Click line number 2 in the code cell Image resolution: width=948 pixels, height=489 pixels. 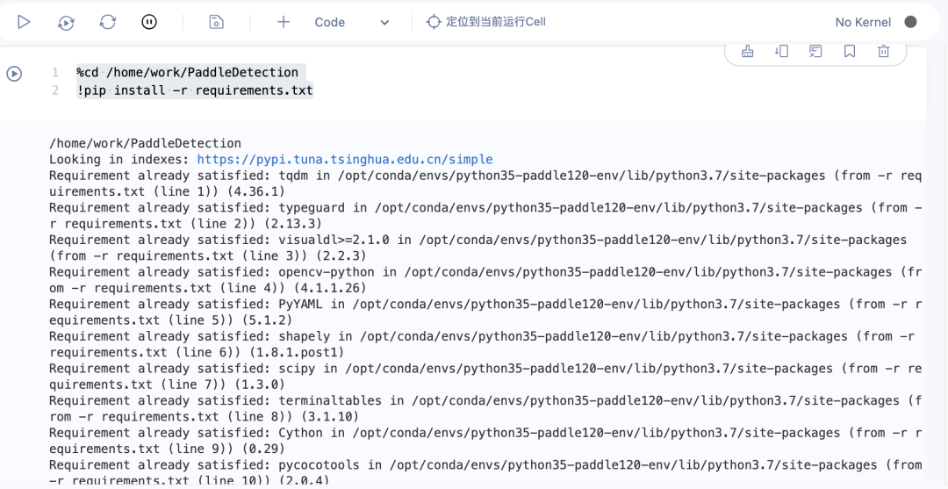pos(55,91)
